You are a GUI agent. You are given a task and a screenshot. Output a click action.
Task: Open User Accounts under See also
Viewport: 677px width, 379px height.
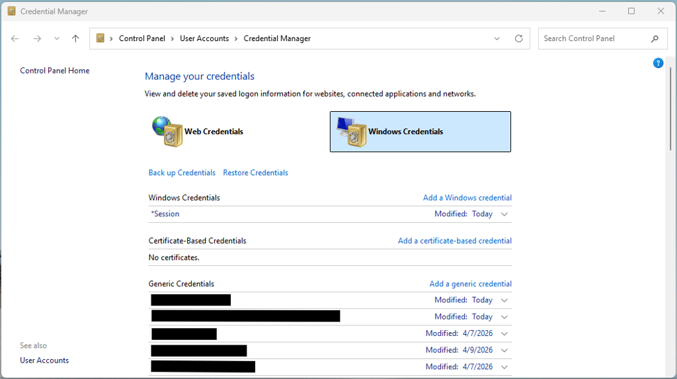pyautogui.click(x=44, y=360)
